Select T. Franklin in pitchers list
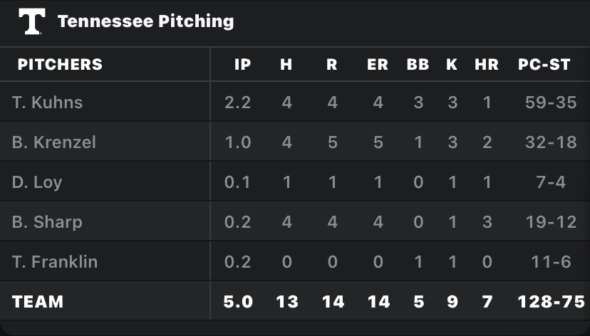This screenshot has height=336, width=590. tap(55, 261)
